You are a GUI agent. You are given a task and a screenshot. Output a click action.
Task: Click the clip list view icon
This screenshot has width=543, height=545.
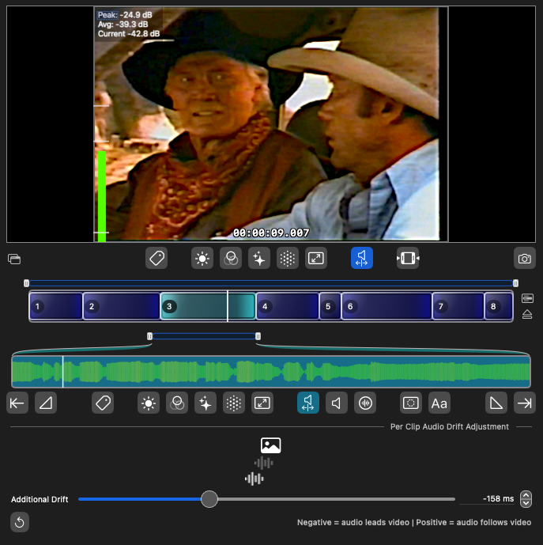coord(527,298)
